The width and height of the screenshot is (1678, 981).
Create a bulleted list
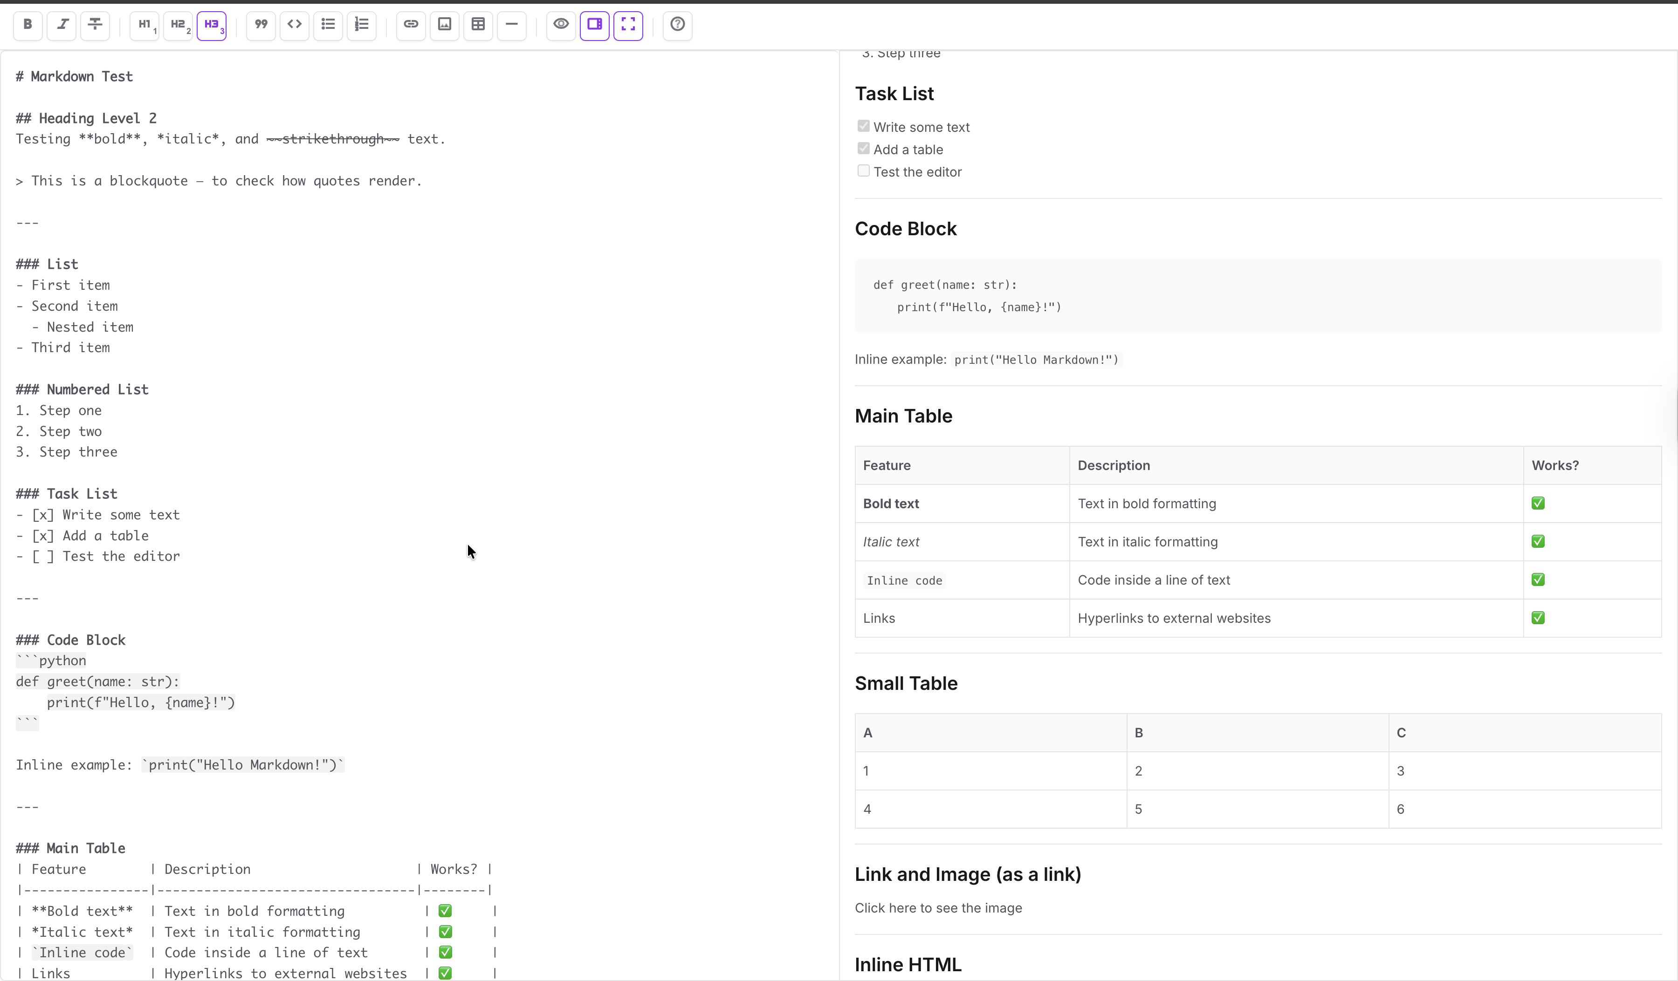pyautogui.click(x=328, y=25)
